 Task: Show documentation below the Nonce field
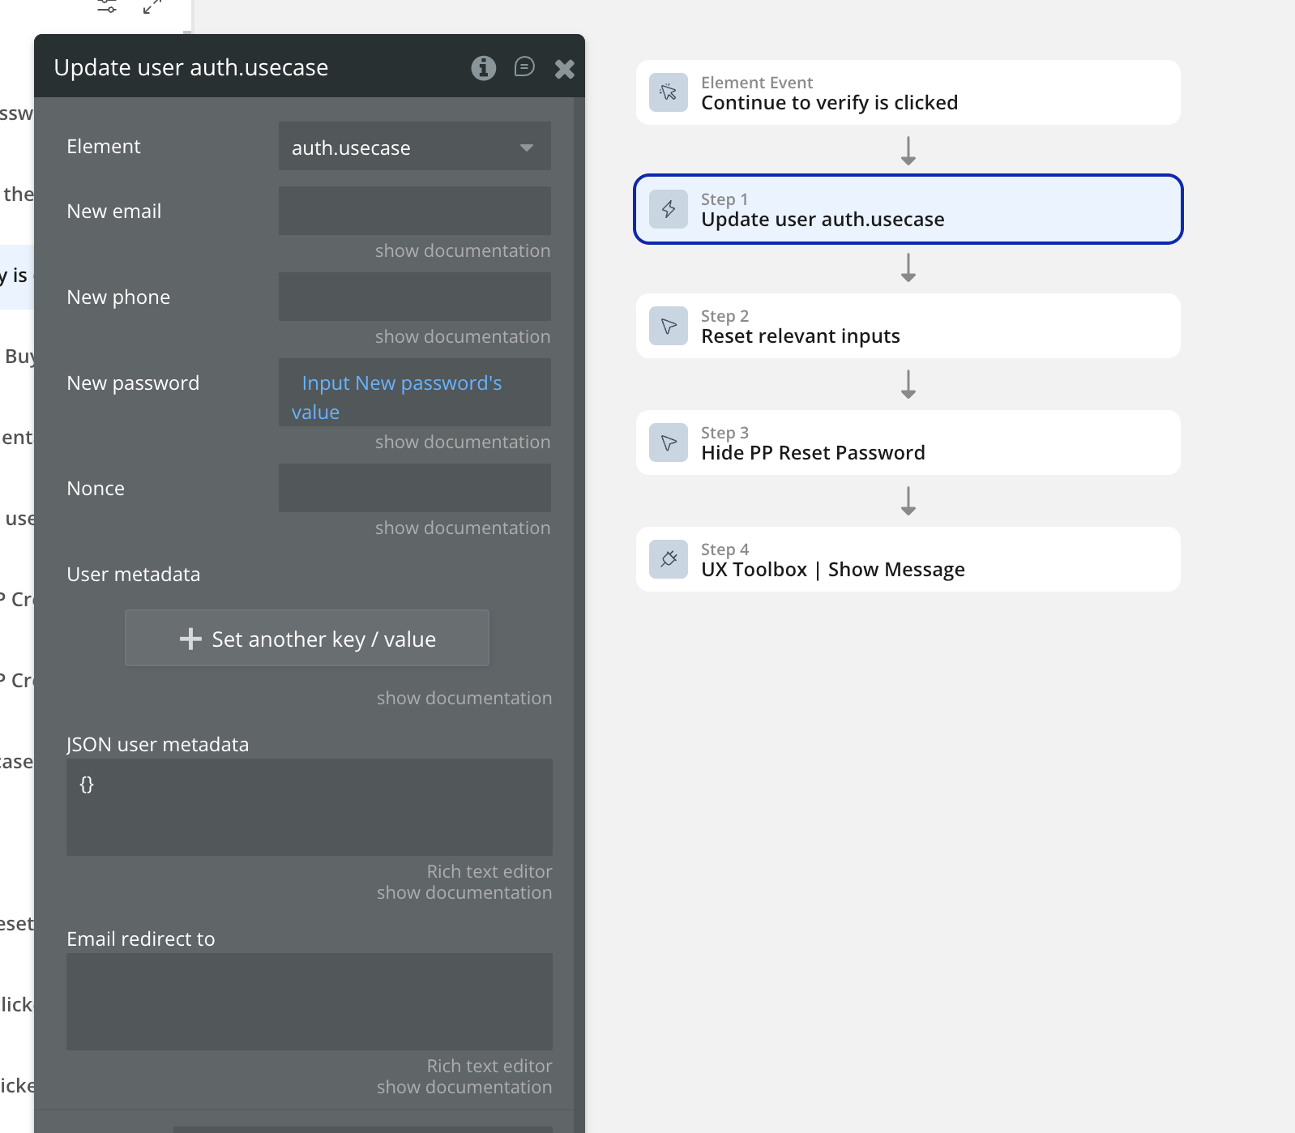(462, 528)
